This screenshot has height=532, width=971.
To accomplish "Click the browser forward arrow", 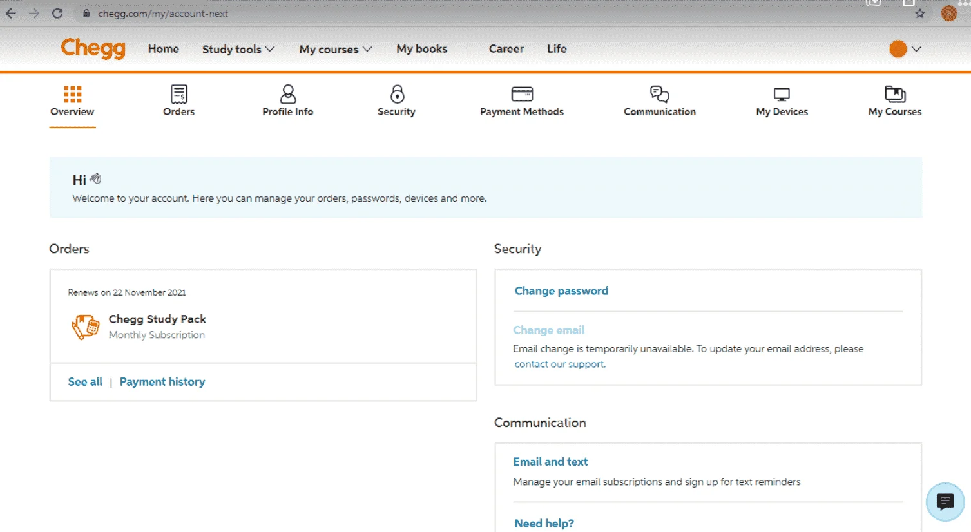I will tap(34, 14).
